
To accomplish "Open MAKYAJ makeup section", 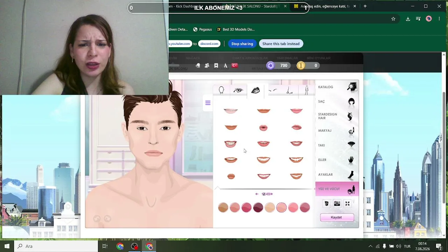I will (x=337, y=131).
